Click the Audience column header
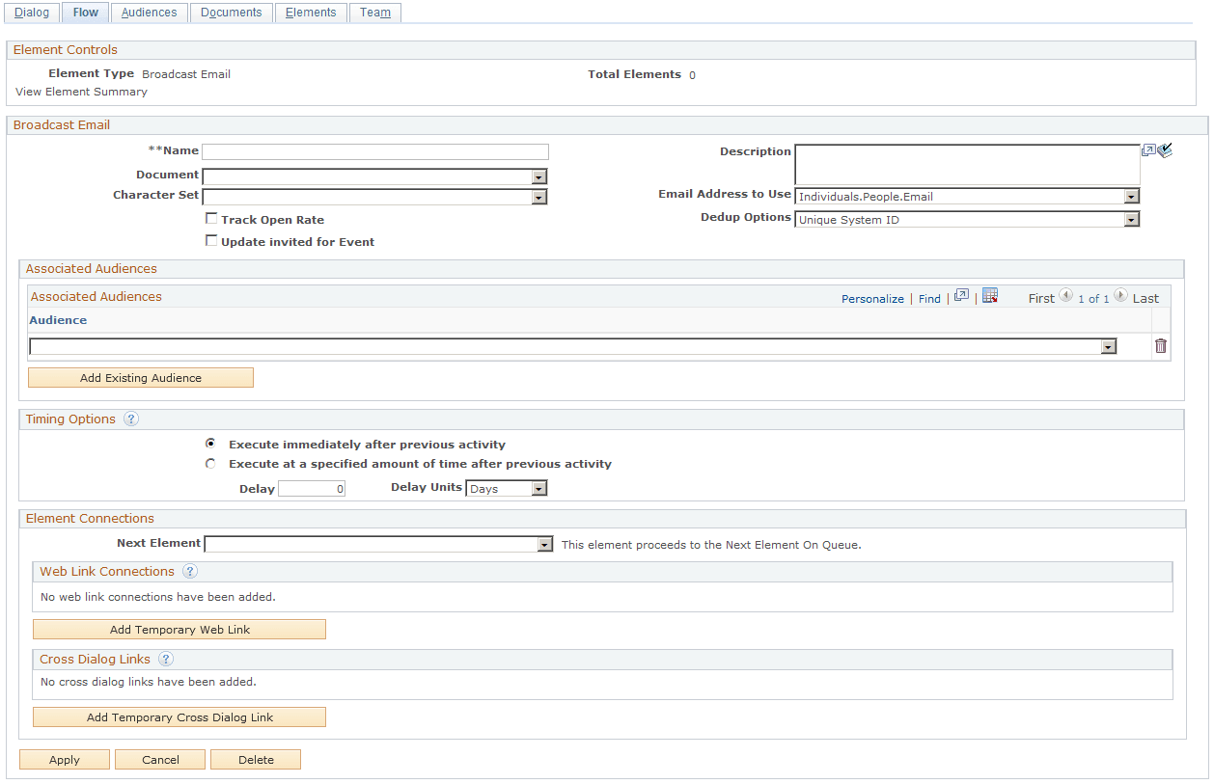Screen dimensions: 1214x784 [x=58, y=320]
